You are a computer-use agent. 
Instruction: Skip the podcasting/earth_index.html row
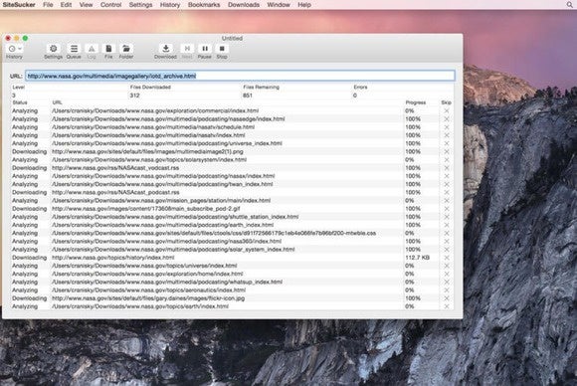(x=447, y=225)
